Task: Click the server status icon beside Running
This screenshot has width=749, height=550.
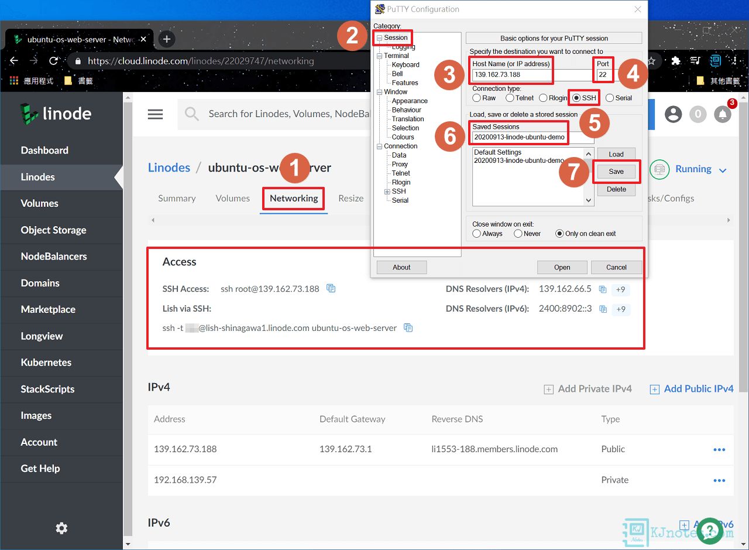Action: [x=659, y=169]
